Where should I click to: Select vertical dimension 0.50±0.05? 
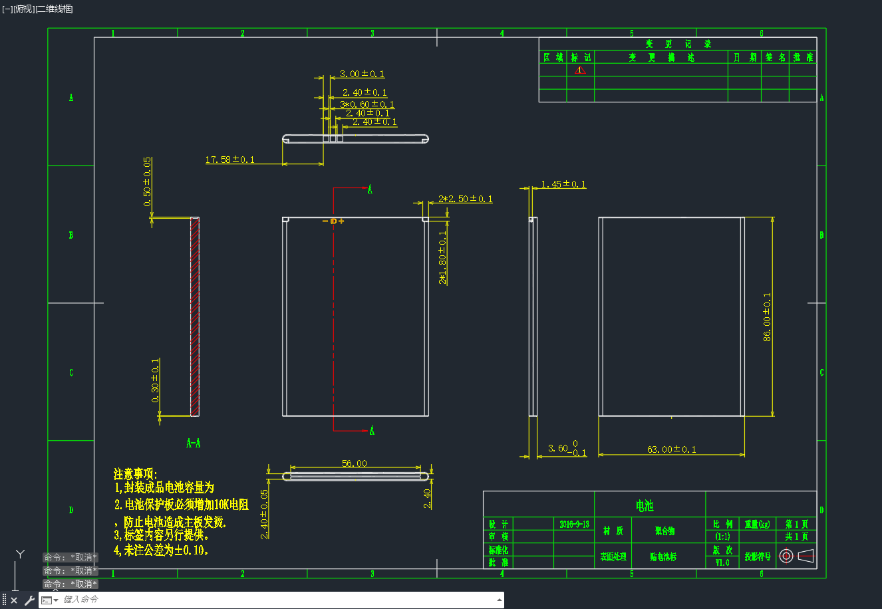coord(147,182)
